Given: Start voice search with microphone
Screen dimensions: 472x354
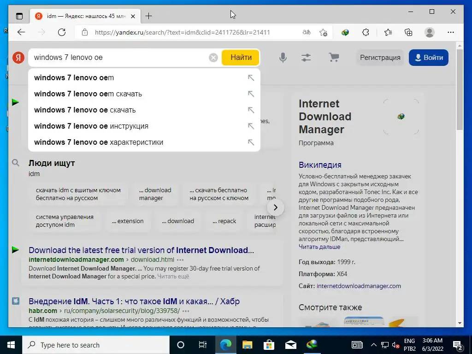Looking at the screenshot, I should tap(283, 58).
